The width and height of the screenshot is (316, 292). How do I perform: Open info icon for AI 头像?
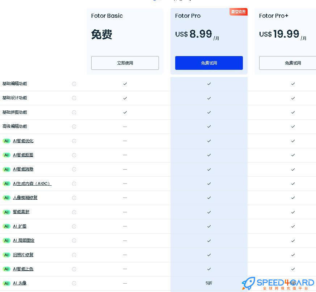point(74,283)
